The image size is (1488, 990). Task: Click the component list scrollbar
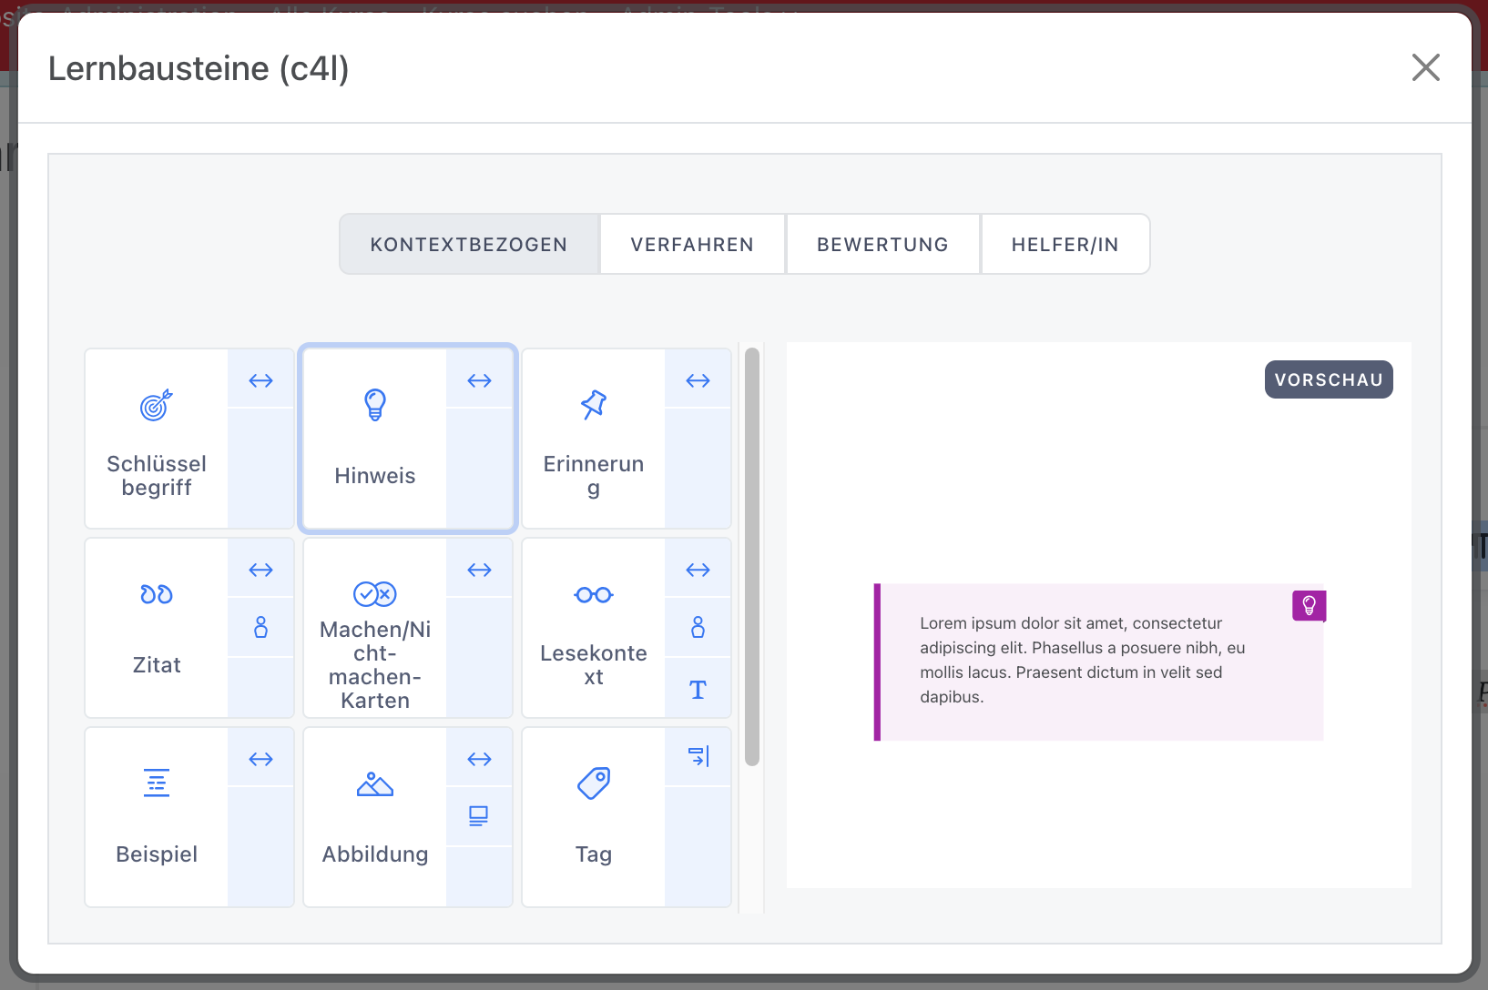point(751,555)
